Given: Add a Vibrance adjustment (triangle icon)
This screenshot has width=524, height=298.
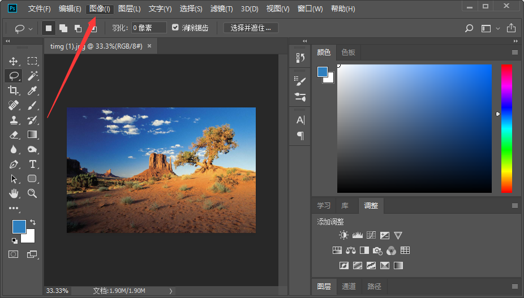Looking at the screenshot, I should tap(398, 236).
